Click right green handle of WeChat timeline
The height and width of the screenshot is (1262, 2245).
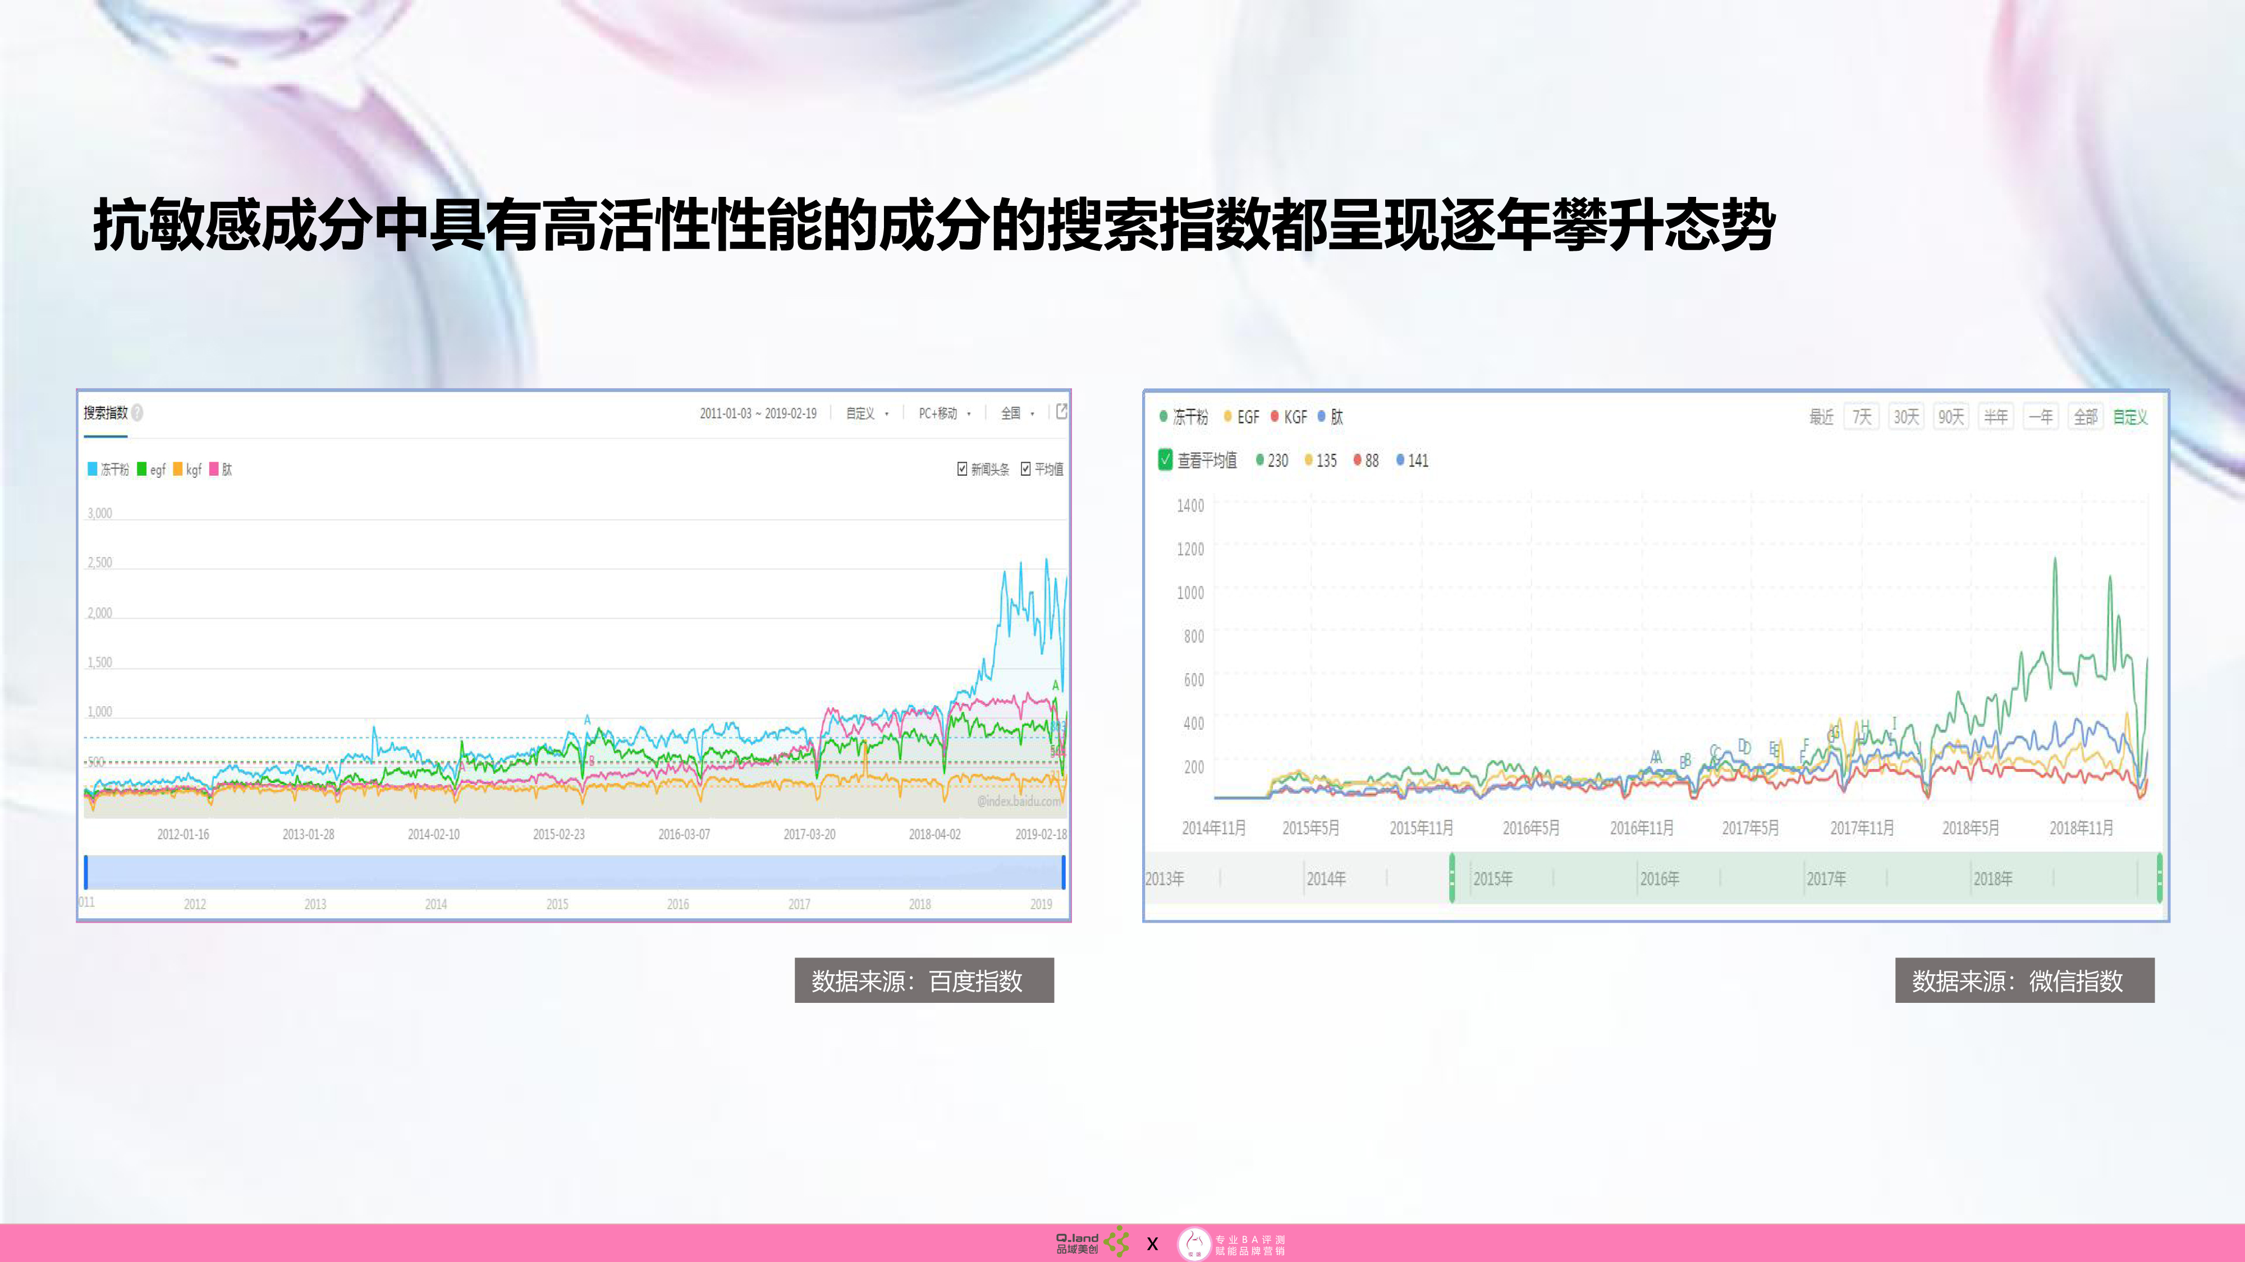(2159, 878)
